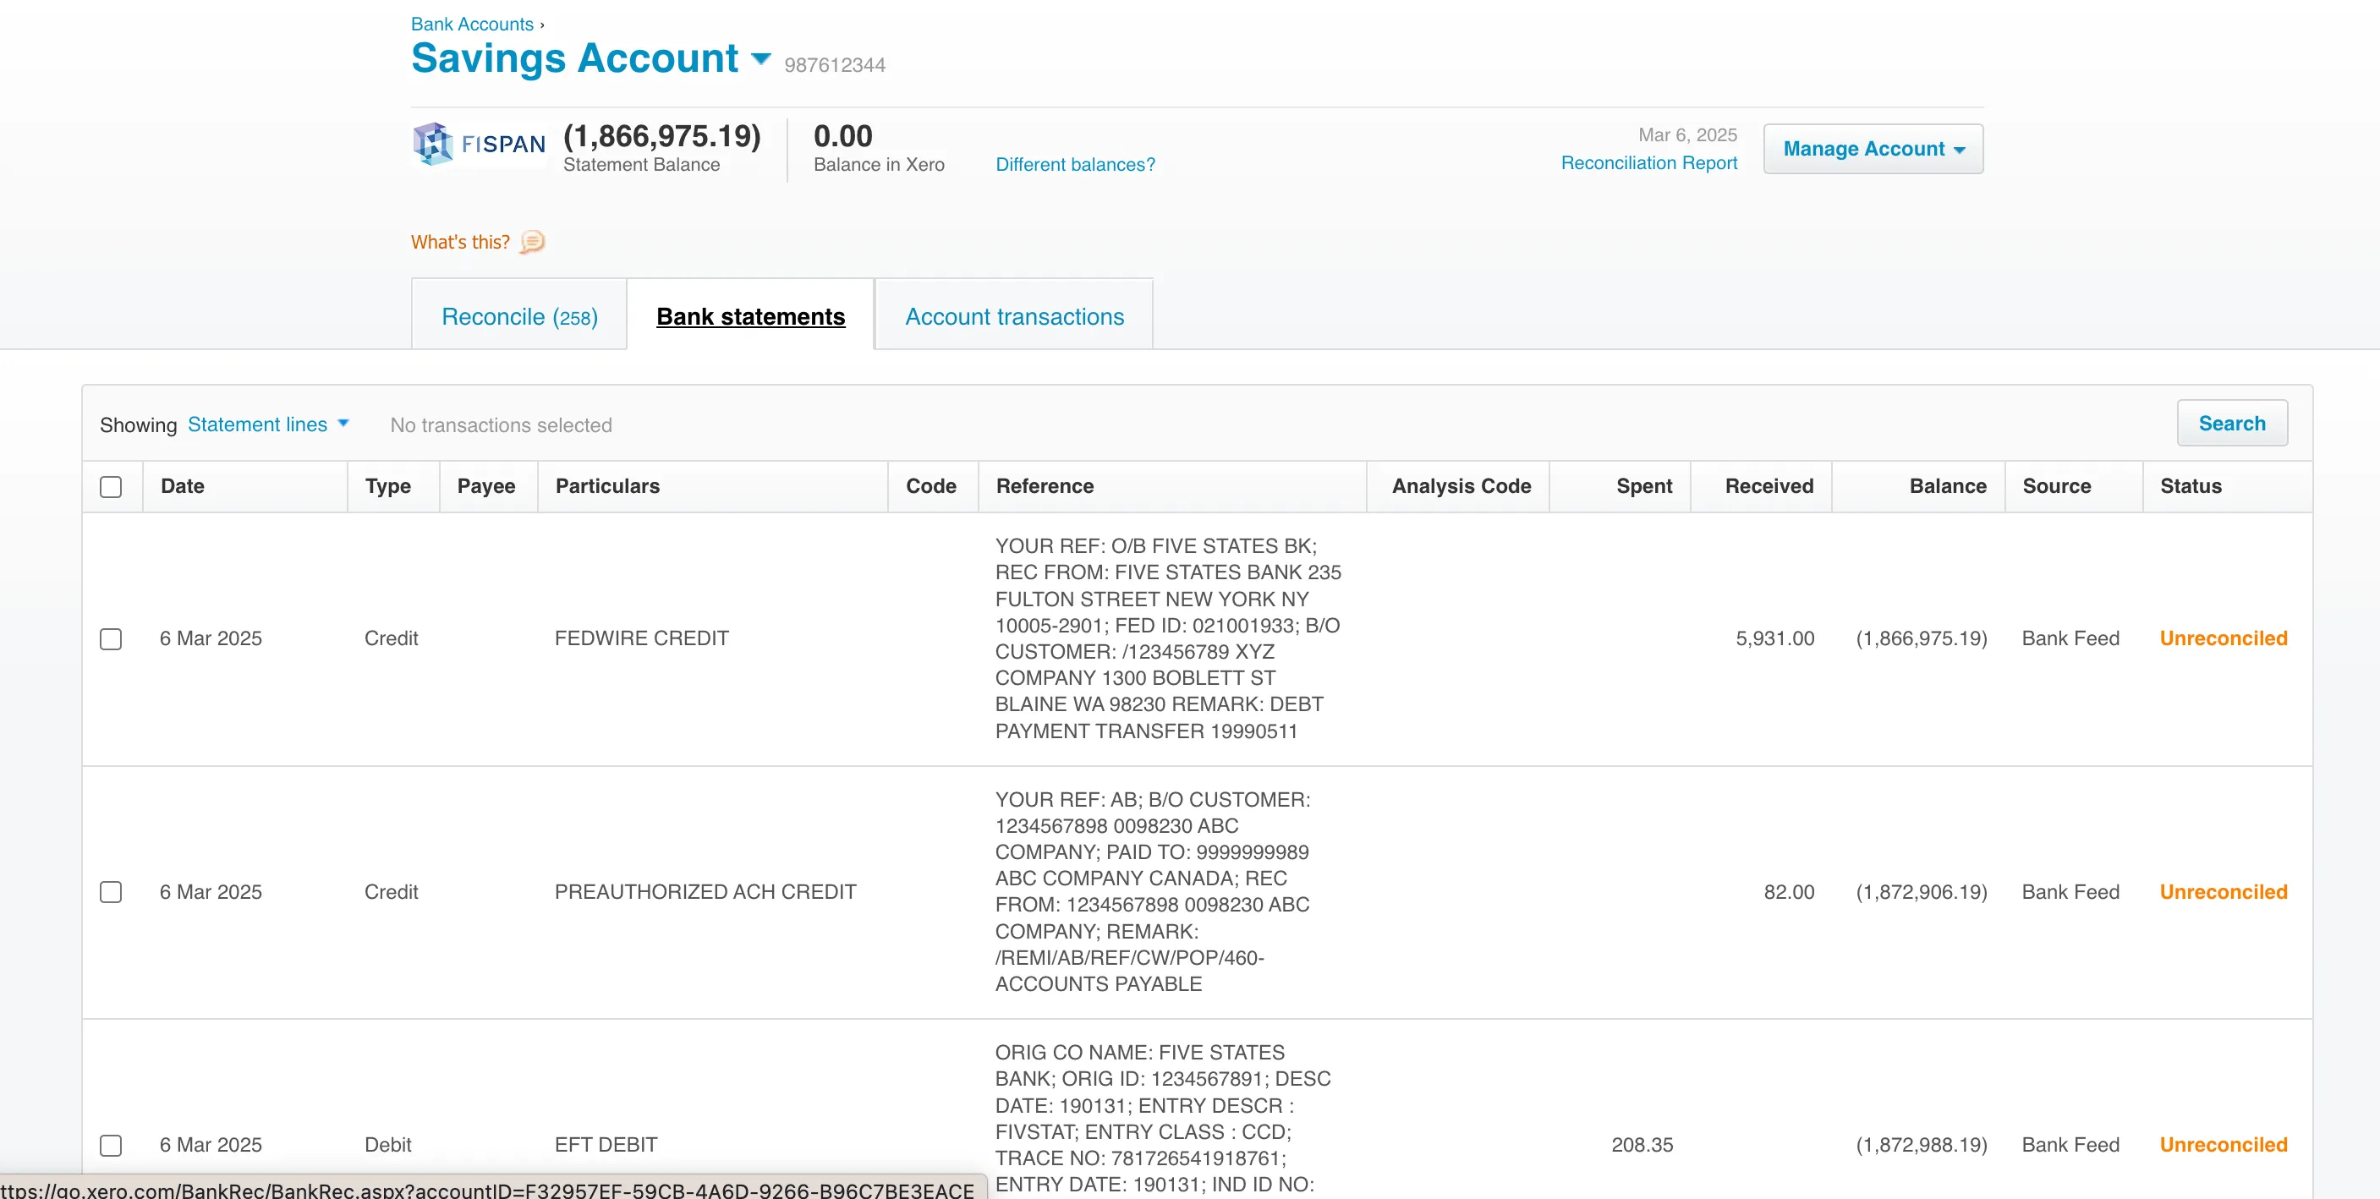The height and width of the screenshot is (1199, 2380).
Task: Check the FEDWIRE CREDIT row checkbox
Action: click(x=111, y=638)
